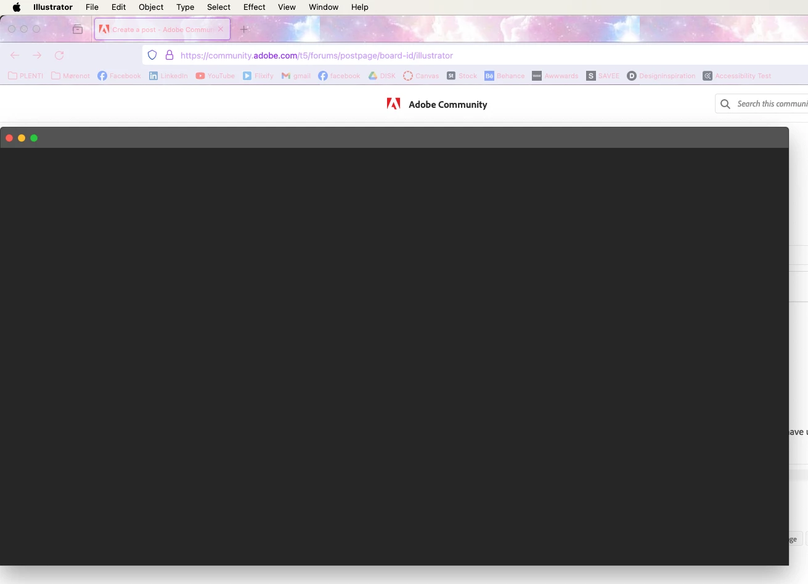
Task: Open the Accessibility Test bookmark
Action: click(x=737, y=76)
